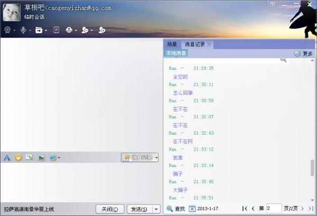317x216 pixels.
Task: Insert a picture with image icon
Action: [x=41, y=157]
